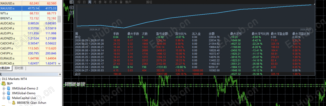Click the XMGlobal-Demo 2 label
The image size is (326, 106).
coord(25,88)
